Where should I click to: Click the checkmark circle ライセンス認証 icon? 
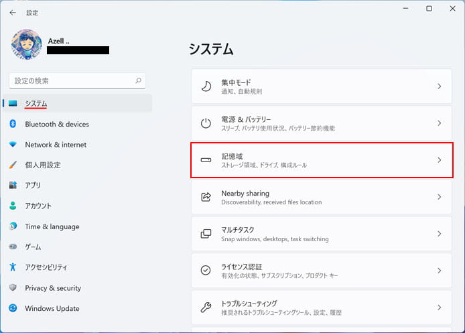[206, 270]
